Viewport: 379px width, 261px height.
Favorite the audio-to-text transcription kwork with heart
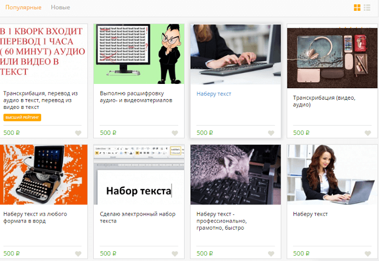click(78, 133)
